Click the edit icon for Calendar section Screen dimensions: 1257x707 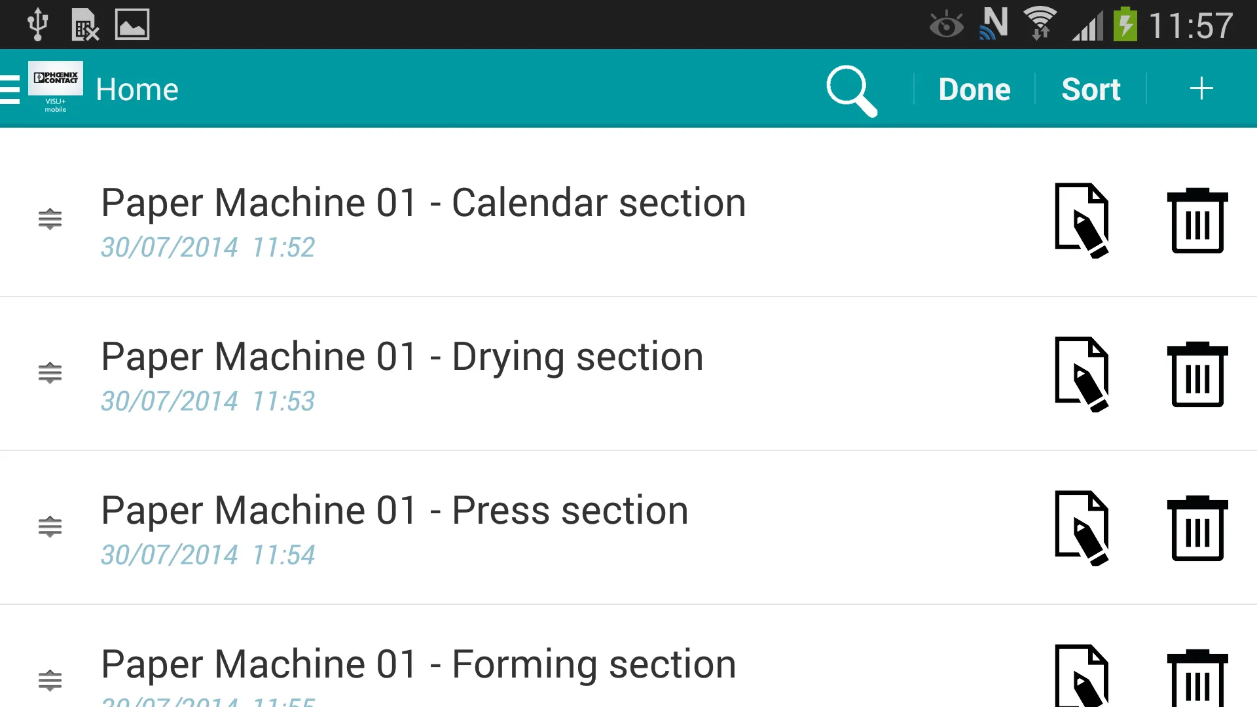(x=1082, y=220)
